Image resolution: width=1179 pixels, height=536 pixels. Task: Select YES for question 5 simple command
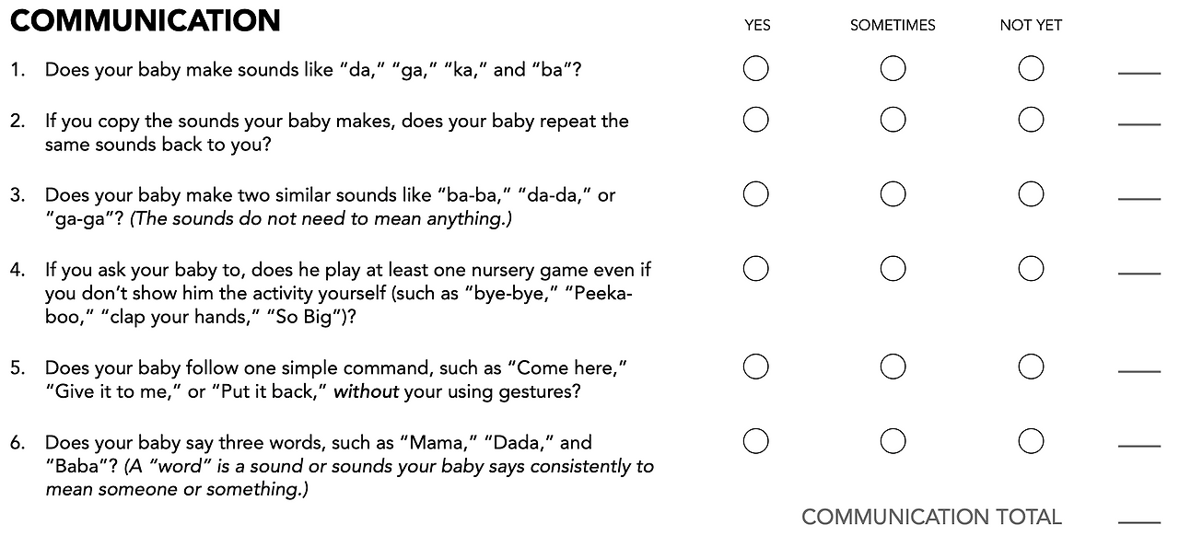pos(755,367)
